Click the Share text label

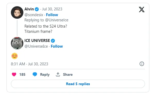pyautogui.click(x=68, y=74)
